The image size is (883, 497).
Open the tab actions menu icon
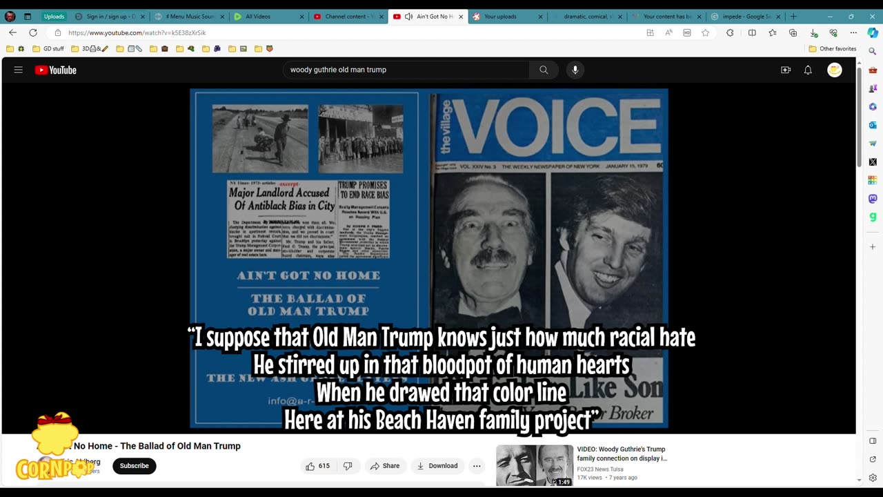click(28, 17)
